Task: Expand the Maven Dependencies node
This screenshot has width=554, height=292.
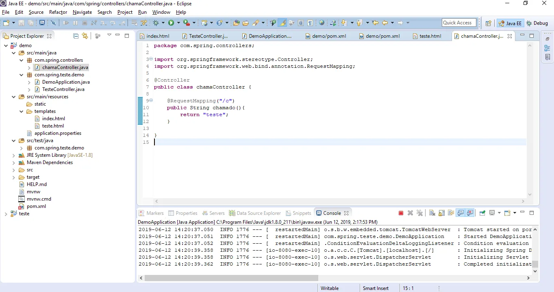Action: tap(13, 162)
